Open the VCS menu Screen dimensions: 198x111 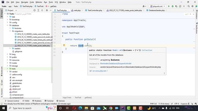[x=56, y=2]
